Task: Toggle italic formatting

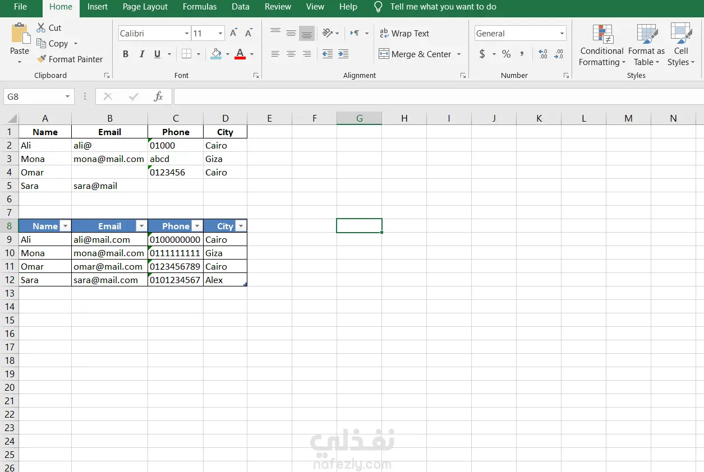Action: coord(141,54)
